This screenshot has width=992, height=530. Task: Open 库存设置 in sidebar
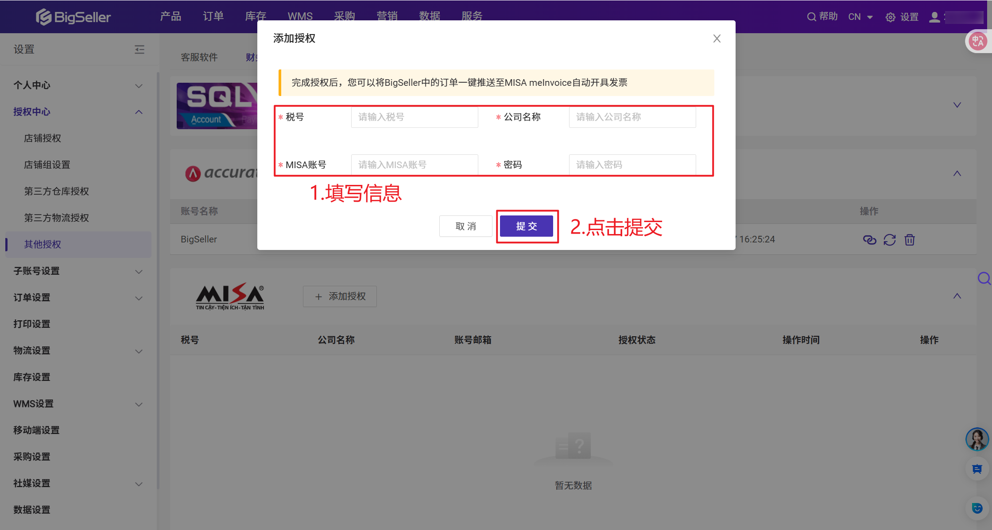tap(32, 377)
